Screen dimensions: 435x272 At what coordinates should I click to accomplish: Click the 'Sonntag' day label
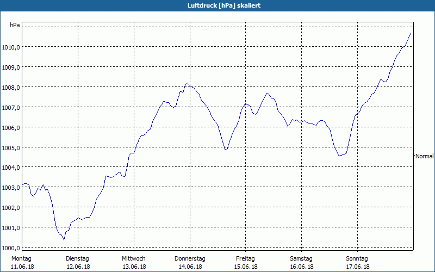357,259
